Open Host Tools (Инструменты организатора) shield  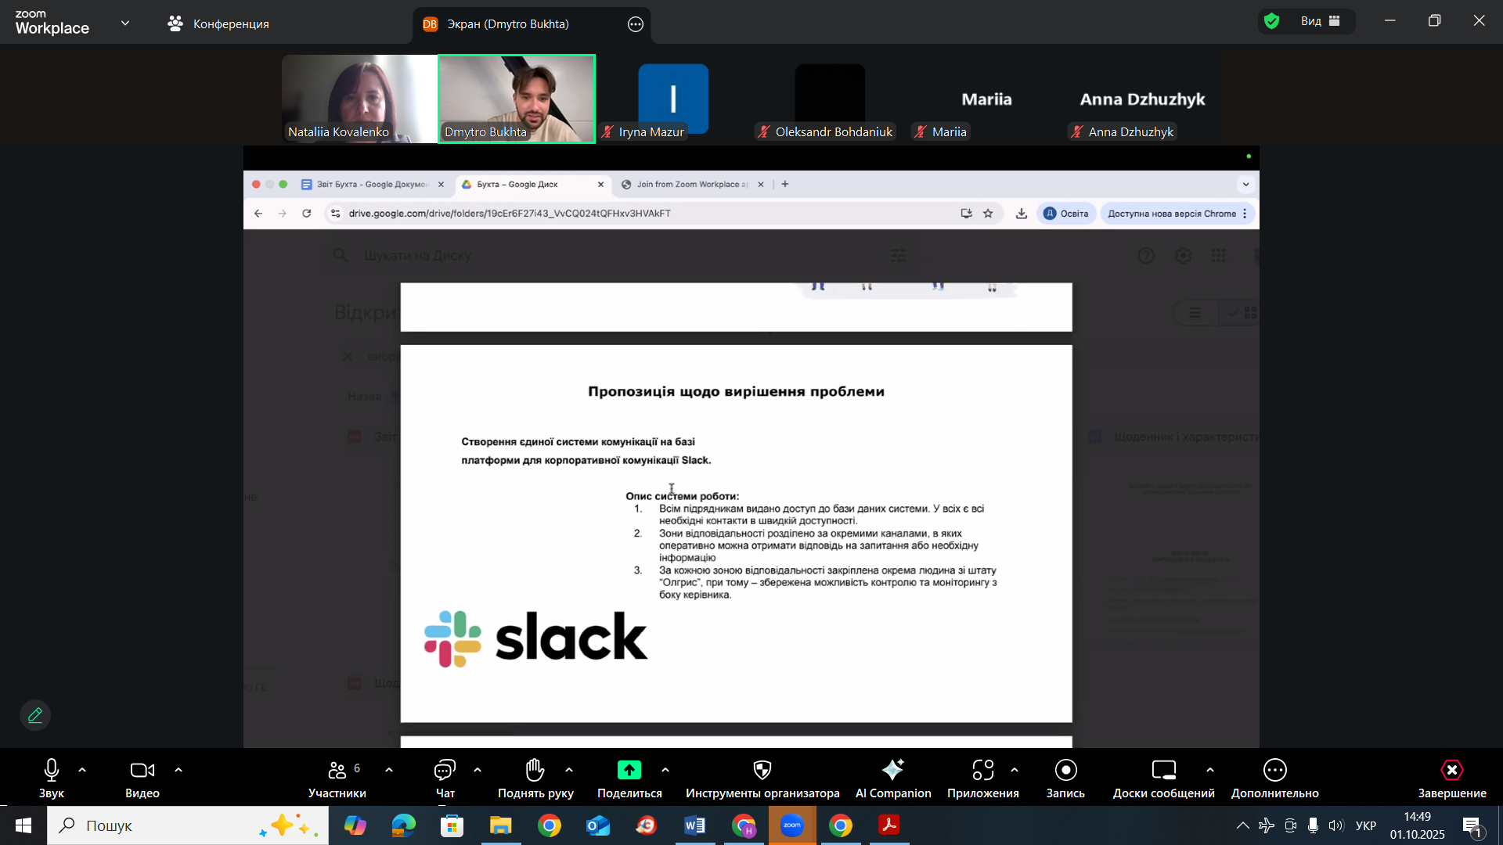coord(762,771)
